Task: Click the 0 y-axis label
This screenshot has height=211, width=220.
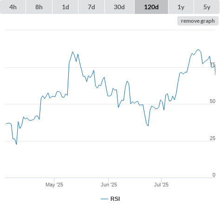Action: click(214, 175)
